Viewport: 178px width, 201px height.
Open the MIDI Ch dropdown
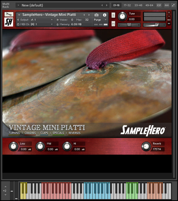(x=52, y=24)
